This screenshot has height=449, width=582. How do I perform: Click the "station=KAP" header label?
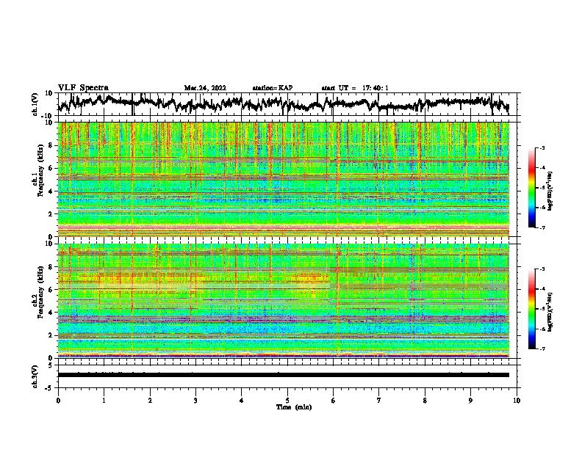coord(273,88)
